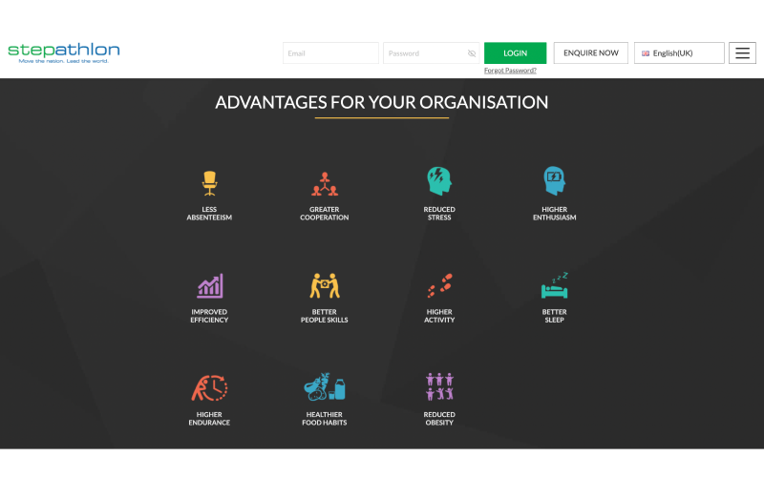Image resolution: width=764 pixels, height=477 pixels.
Task: Click the 'HIGHER ENTHUSIASM' label
Action: tap(555, 214)
